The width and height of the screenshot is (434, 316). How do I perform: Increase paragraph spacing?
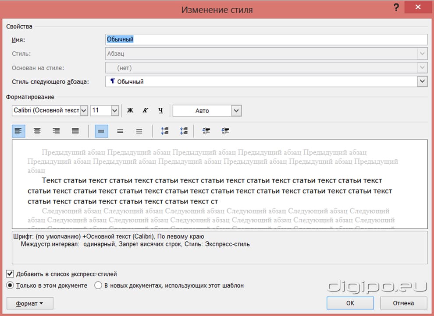tap(165, 131)
